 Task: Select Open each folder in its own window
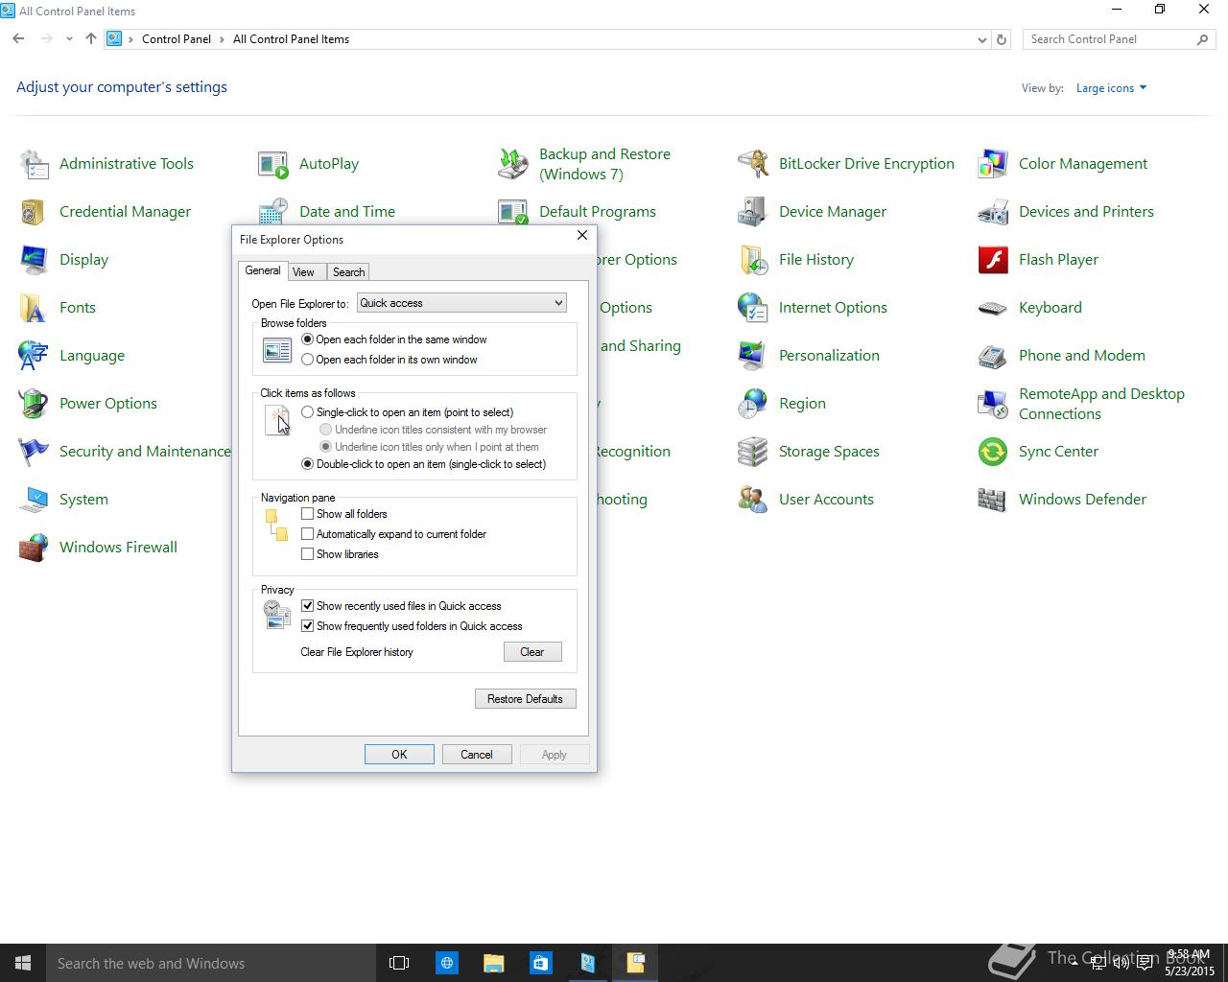[x=307, y=360]
